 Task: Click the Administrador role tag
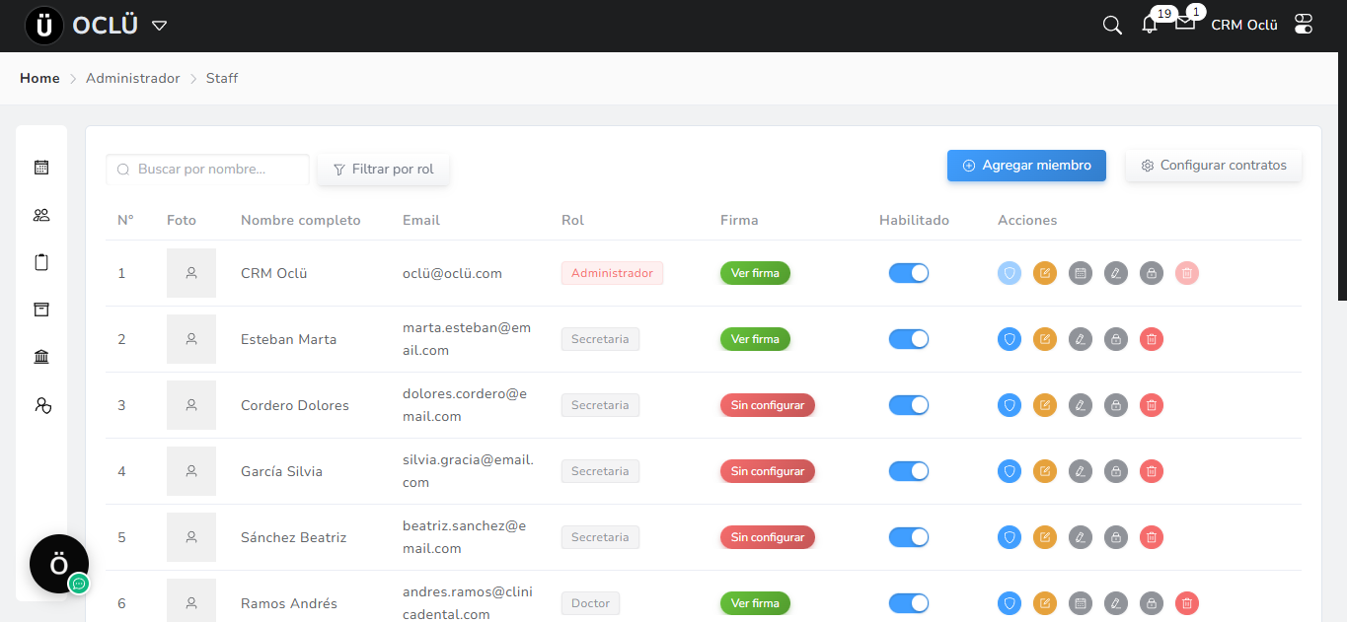coord(612,273)
